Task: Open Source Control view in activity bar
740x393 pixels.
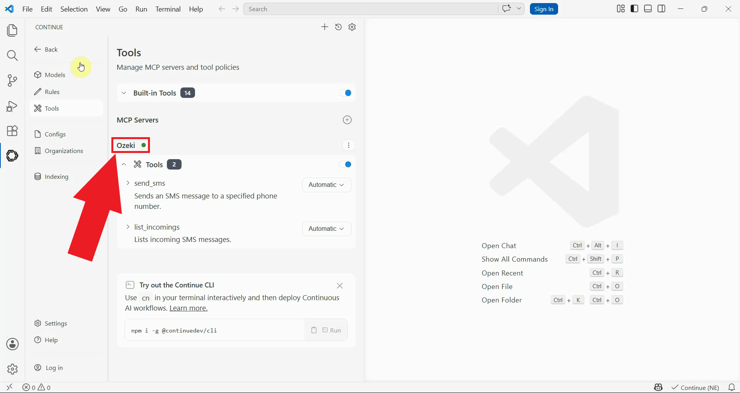Action: (x=12, y=81)
